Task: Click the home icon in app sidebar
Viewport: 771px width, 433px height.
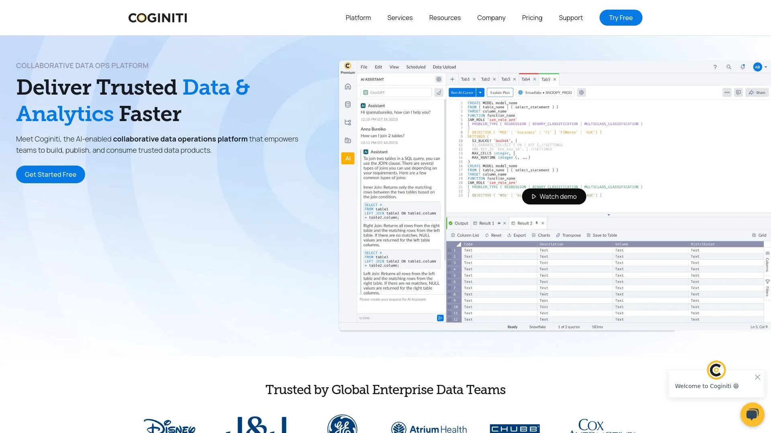Action: click(x=348, y=87)
